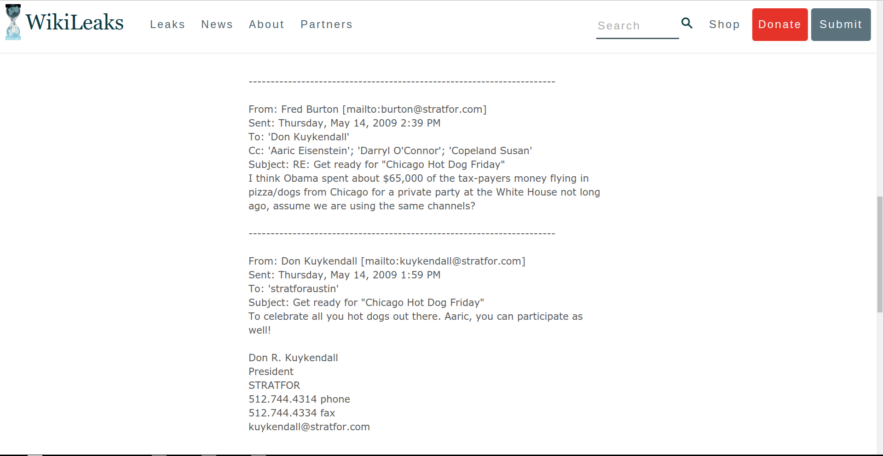Click the Submit button
The height and width of the screenshot is (456, 883).
coord(841,24)
